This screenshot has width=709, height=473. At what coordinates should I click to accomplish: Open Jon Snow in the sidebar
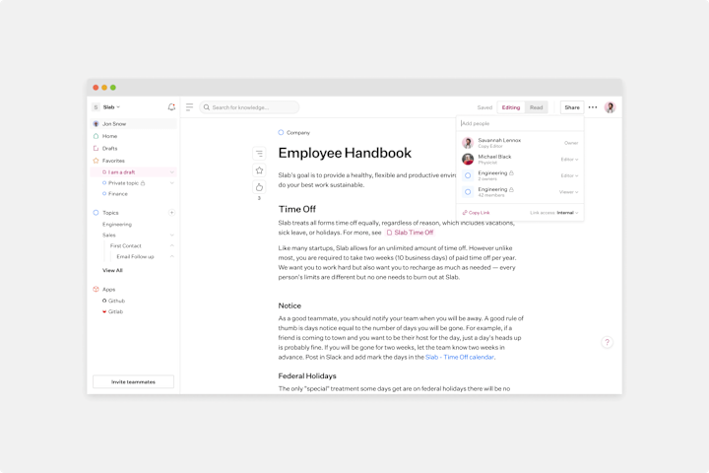tap(133, 123)
